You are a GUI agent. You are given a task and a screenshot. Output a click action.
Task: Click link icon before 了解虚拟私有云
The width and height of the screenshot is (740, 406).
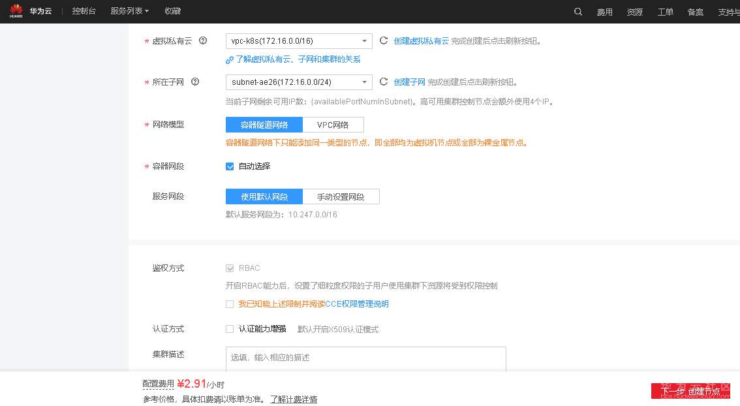pos(229,60)
